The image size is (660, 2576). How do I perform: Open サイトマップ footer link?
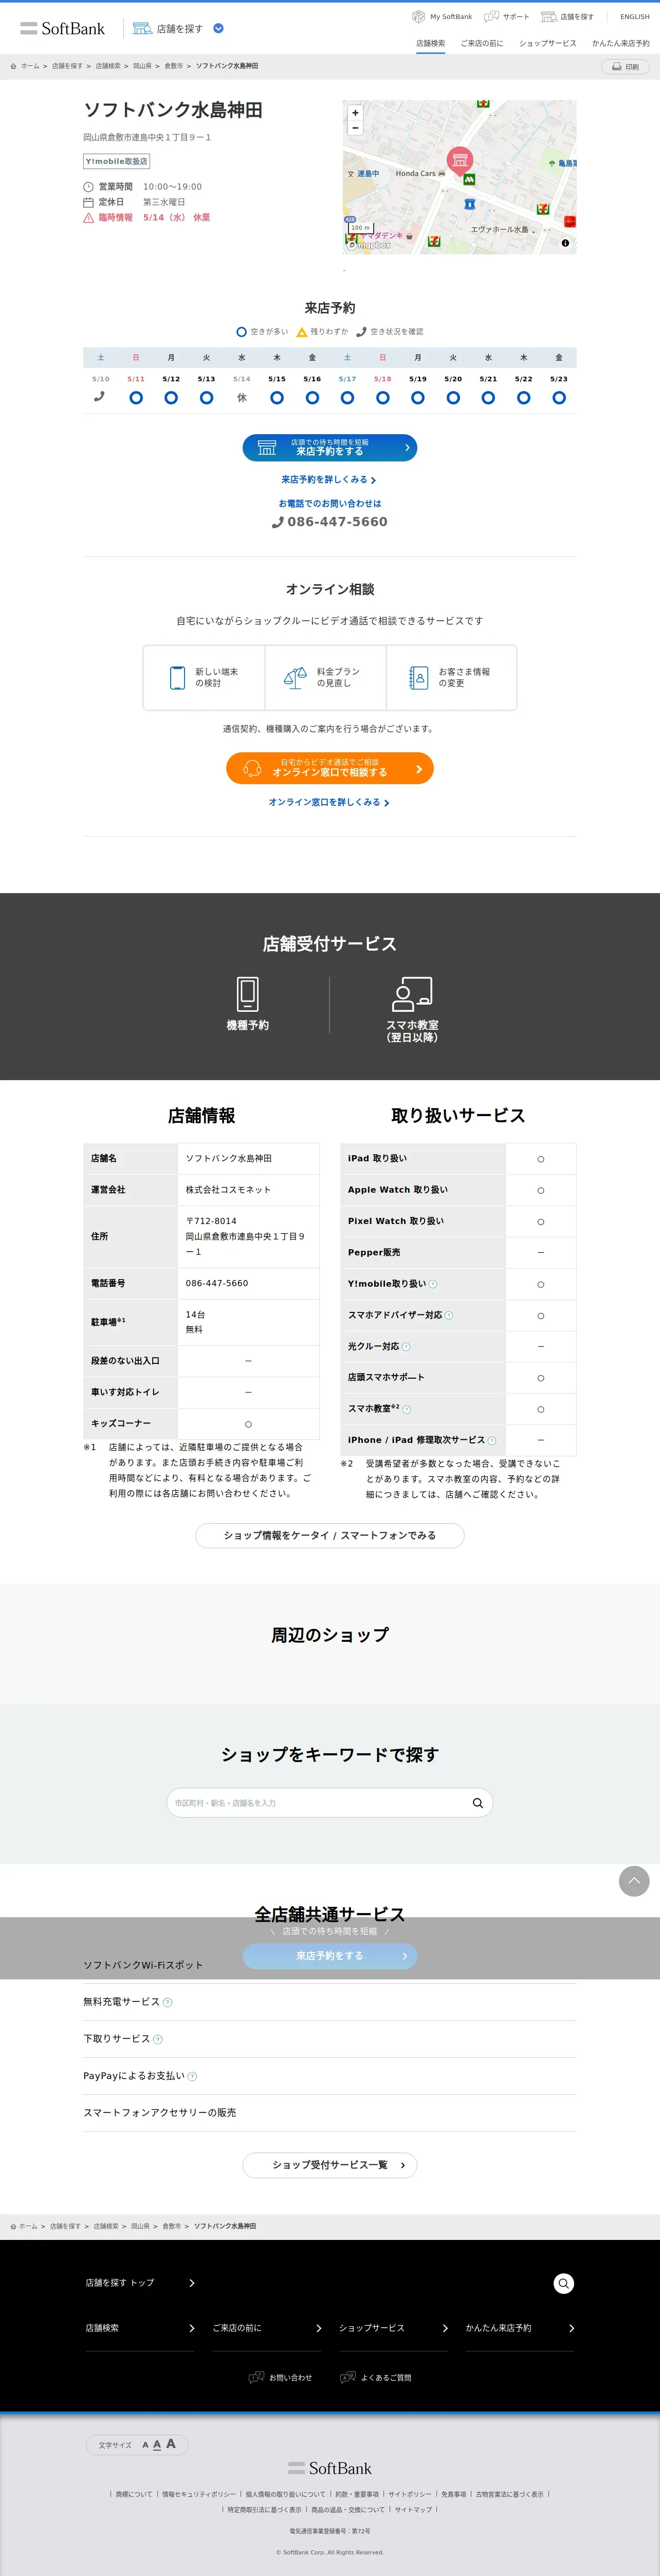(413, 2509)
